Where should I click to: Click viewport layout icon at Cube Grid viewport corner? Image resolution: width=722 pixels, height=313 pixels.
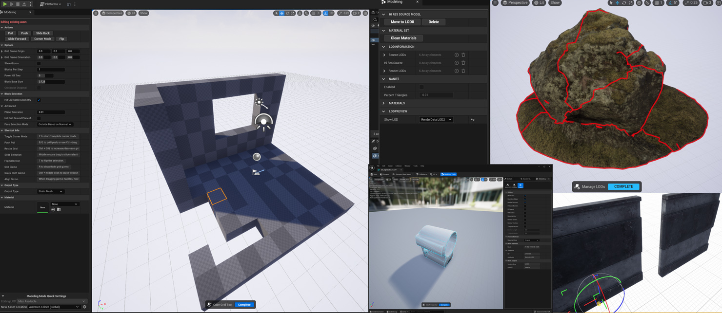pos(365,13)
